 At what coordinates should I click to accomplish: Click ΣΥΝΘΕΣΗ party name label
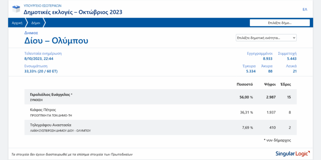[36, 100]
